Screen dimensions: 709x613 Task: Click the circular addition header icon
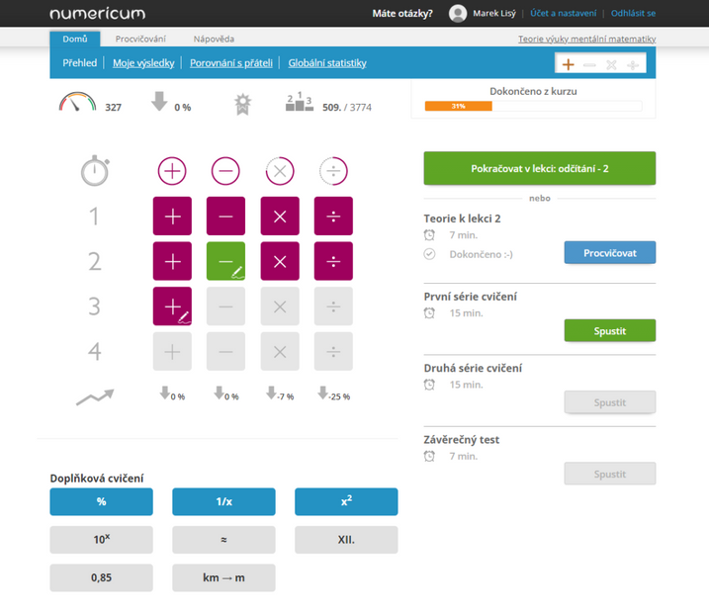172,171
